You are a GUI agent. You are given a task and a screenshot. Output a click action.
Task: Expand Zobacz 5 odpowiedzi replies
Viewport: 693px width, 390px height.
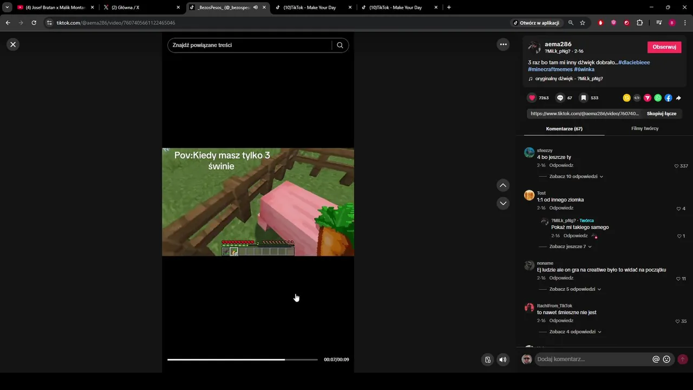tap(575, 289)
